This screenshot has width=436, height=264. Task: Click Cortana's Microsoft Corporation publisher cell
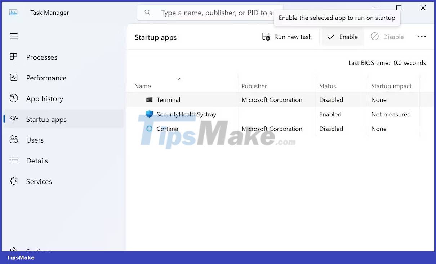[272, 129]
